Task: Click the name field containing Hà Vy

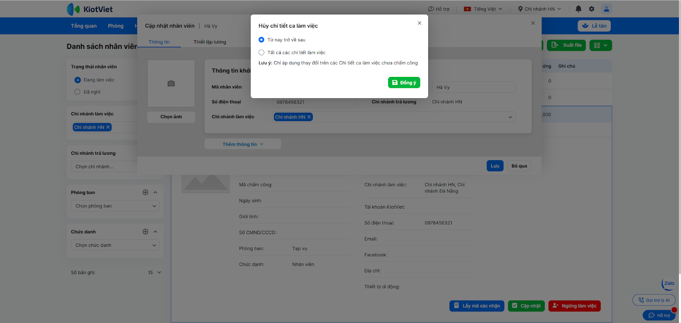Action: tap(474, 87)
